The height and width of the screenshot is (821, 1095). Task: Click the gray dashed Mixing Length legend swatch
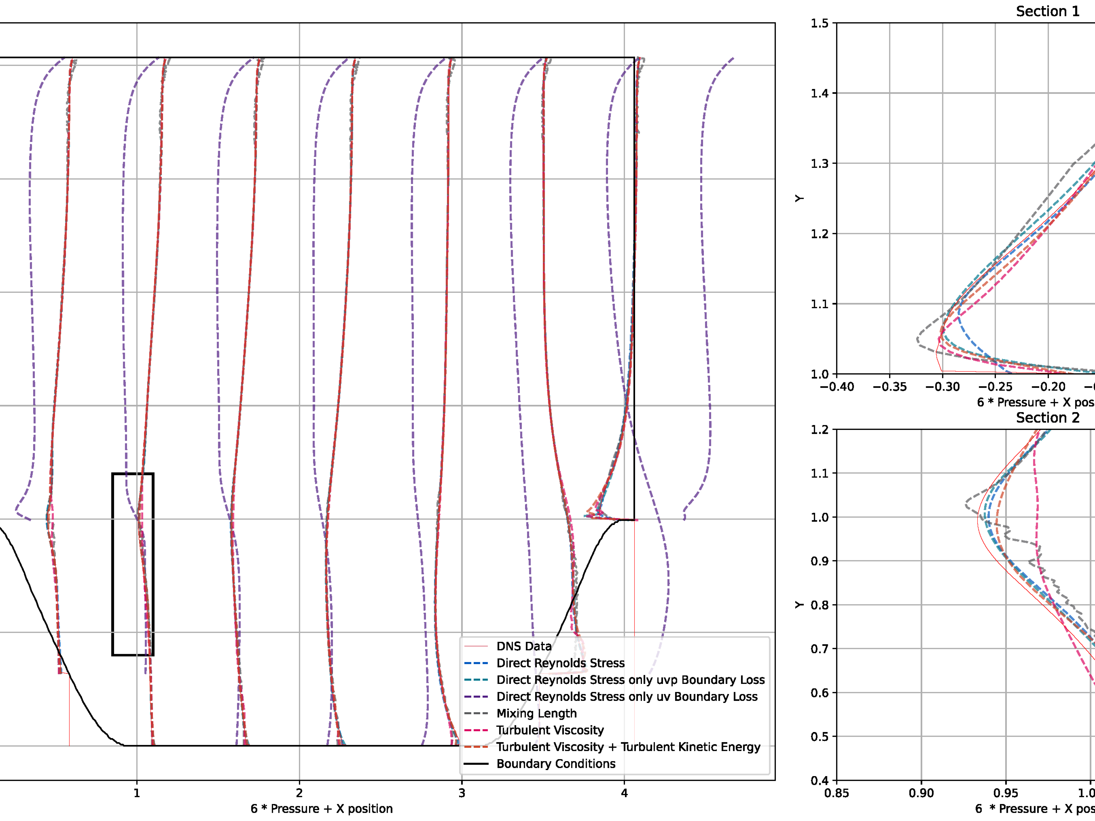pos(476,713)
